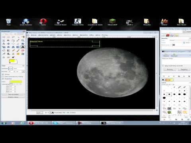The width and height of the screenshot is (191, 143).
Task: Select the highlighted round brush in brushes grid
Action: [169, 94]
